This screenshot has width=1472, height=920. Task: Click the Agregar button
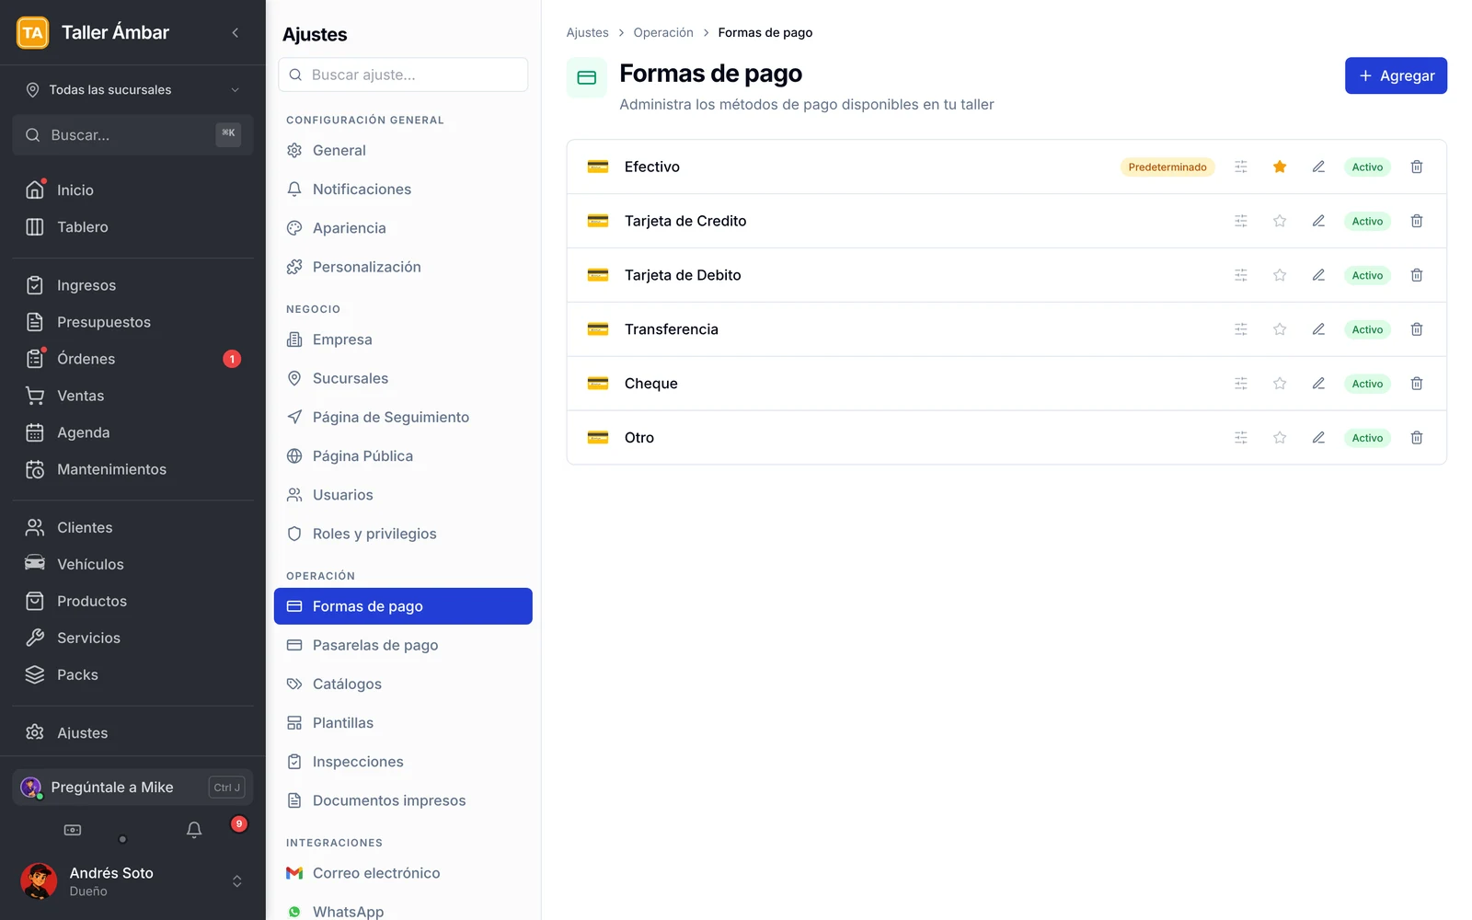click(x=1396, y=75)
